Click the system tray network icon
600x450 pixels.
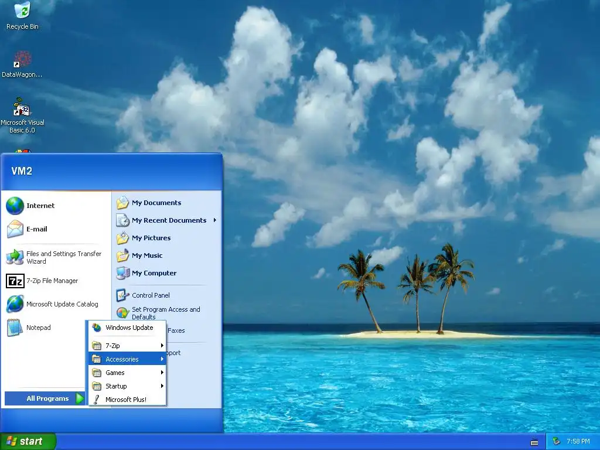(x=557, y=441)
